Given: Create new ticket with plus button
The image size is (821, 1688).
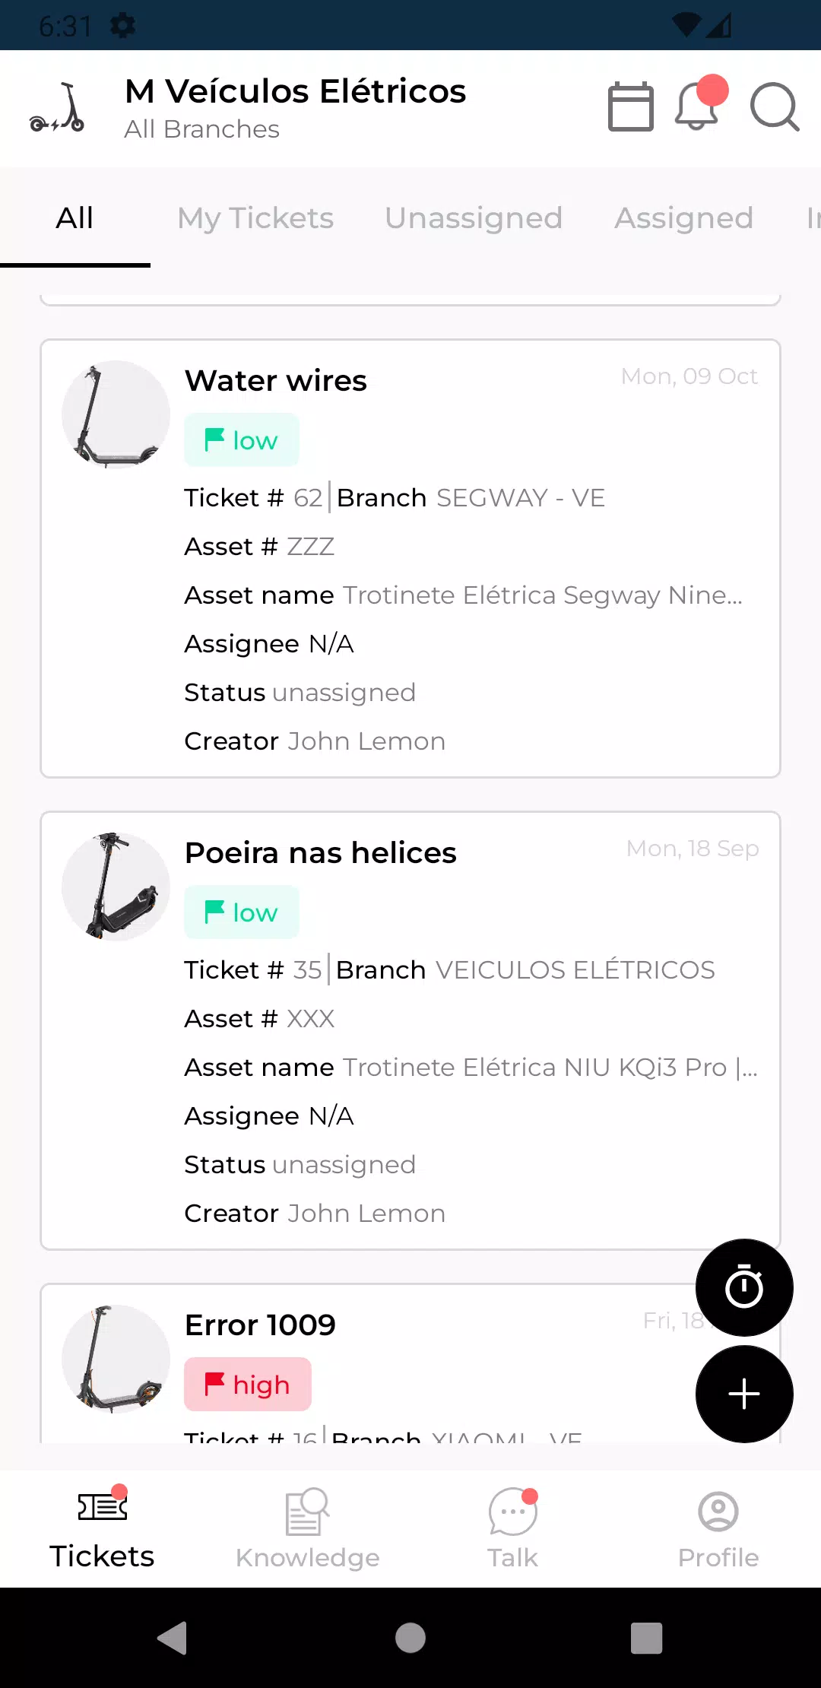Looking at the screenshot, I should click(x=744, y=1394).
